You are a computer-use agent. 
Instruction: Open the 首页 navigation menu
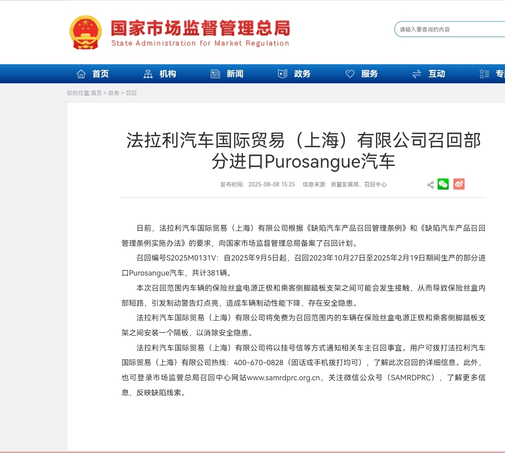pyautogui.click(x=101, y=74)
